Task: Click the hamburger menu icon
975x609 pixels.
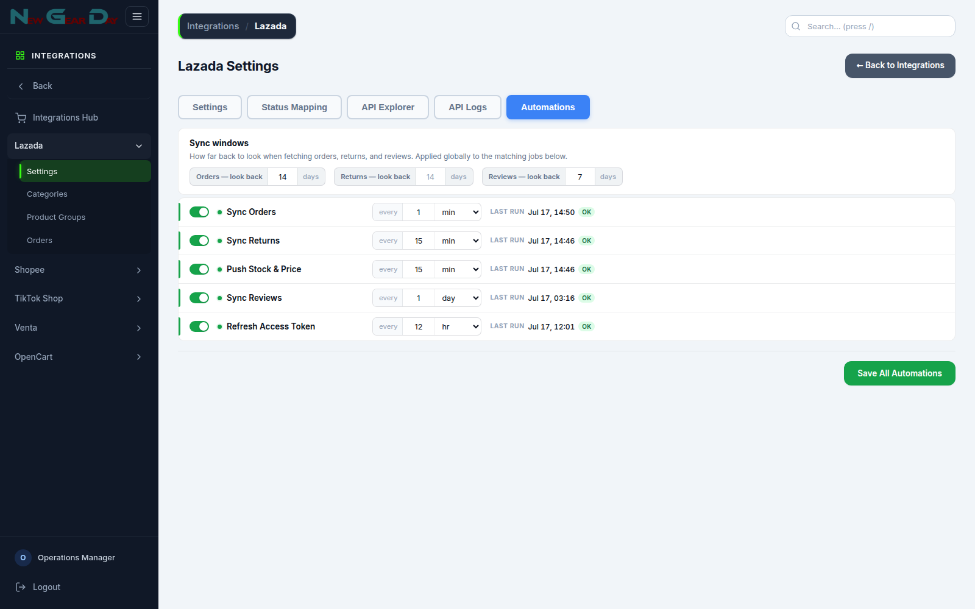Action: click(137, 16)
